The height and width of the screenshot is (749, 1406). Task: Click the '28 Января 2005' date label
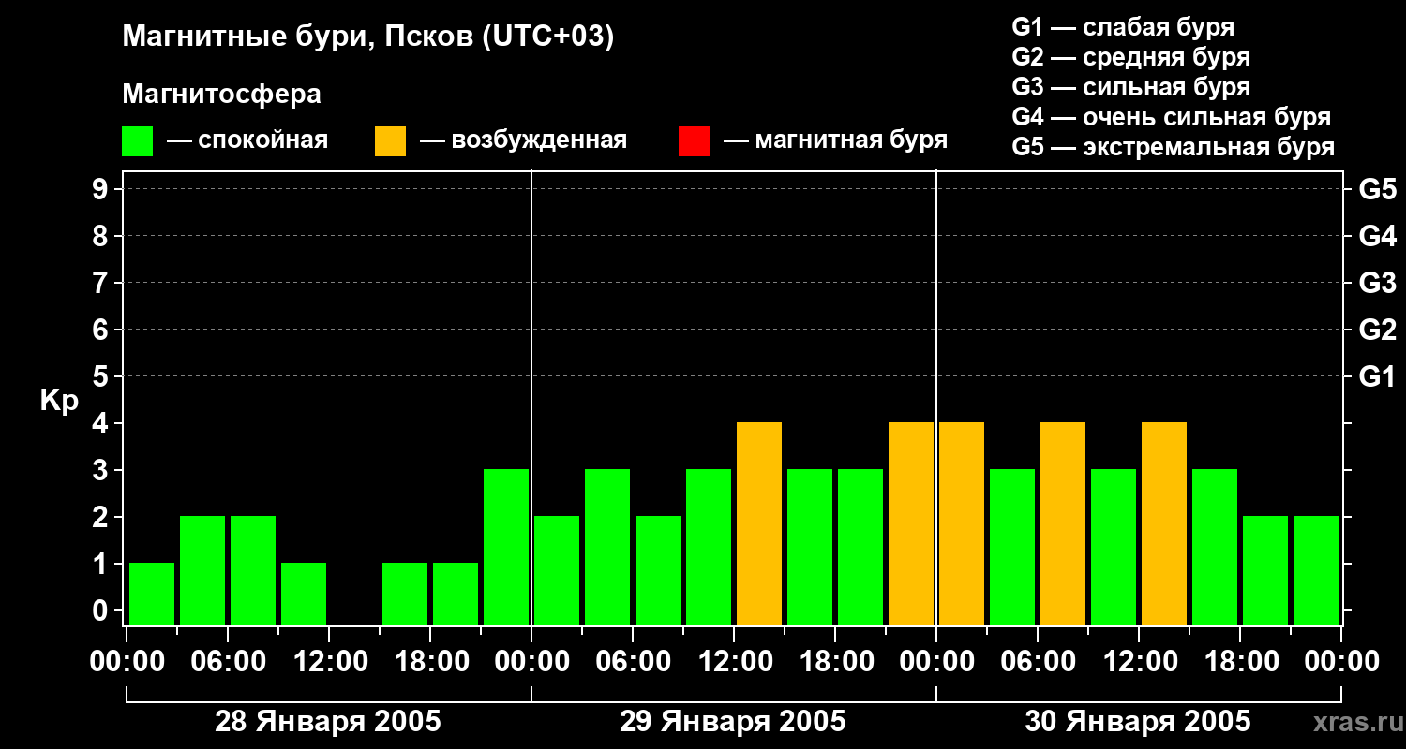pos(328,722)
